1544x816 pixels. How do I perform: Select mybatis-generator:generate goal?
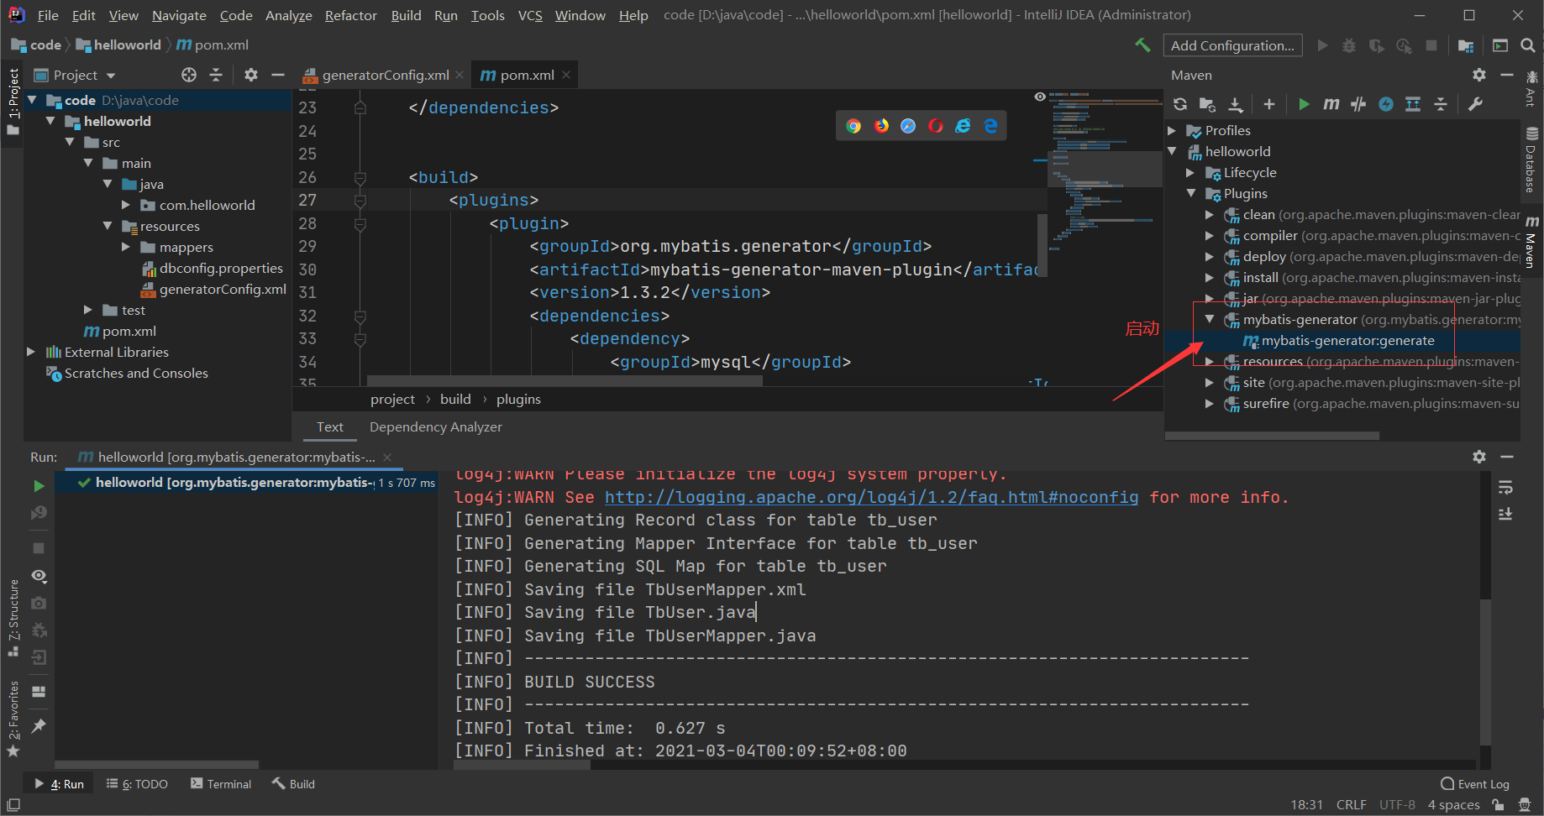tap(1347, 341)
